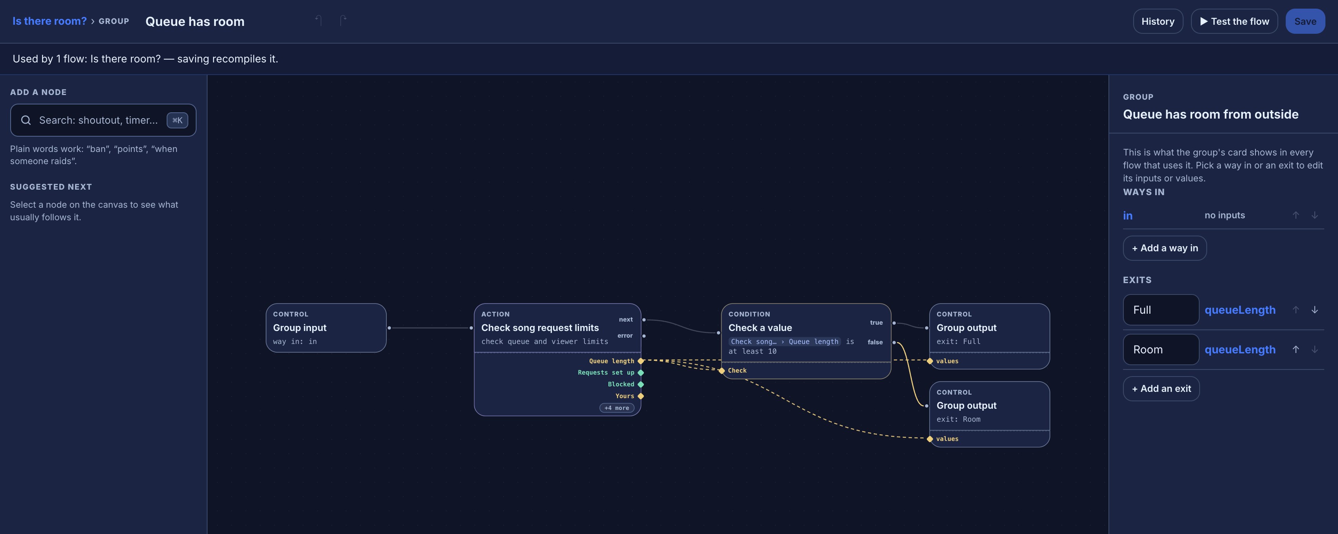Click the undo arrow icon
The width and height of the screenshot is (1338, 534).
(318, 21)
